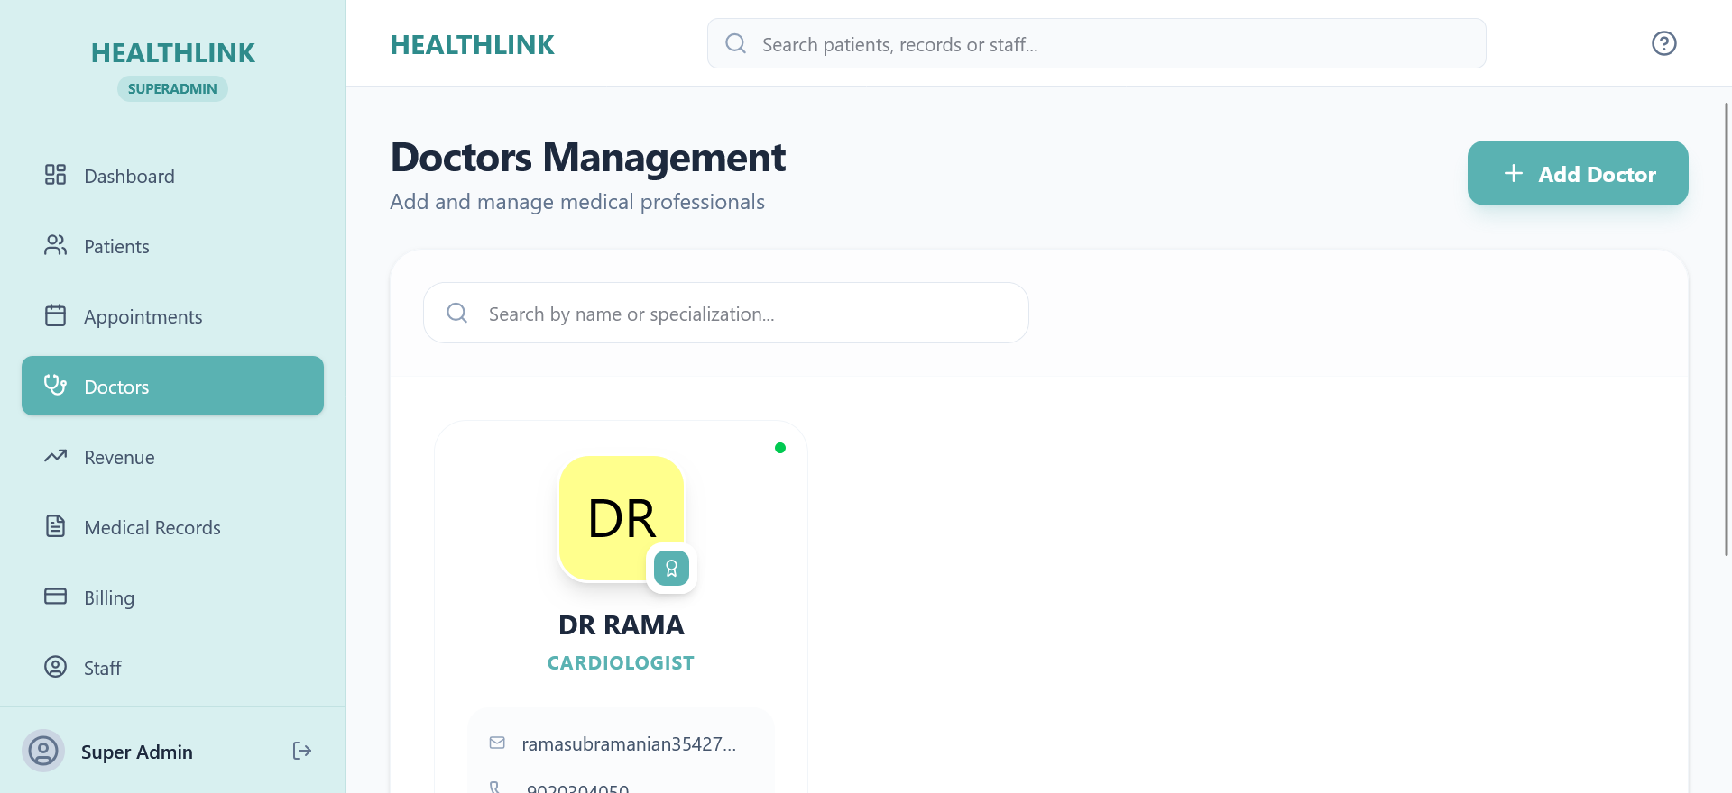Click the CARDIOLOGIST specialization label
Image resolution: width=1732 pixels, height=793 pixels.
(x=621, y=663)
